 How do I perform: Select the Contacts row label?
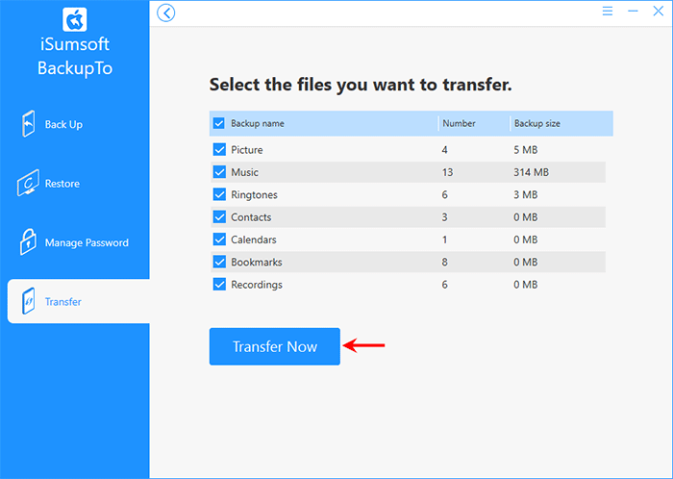point(251,217)
